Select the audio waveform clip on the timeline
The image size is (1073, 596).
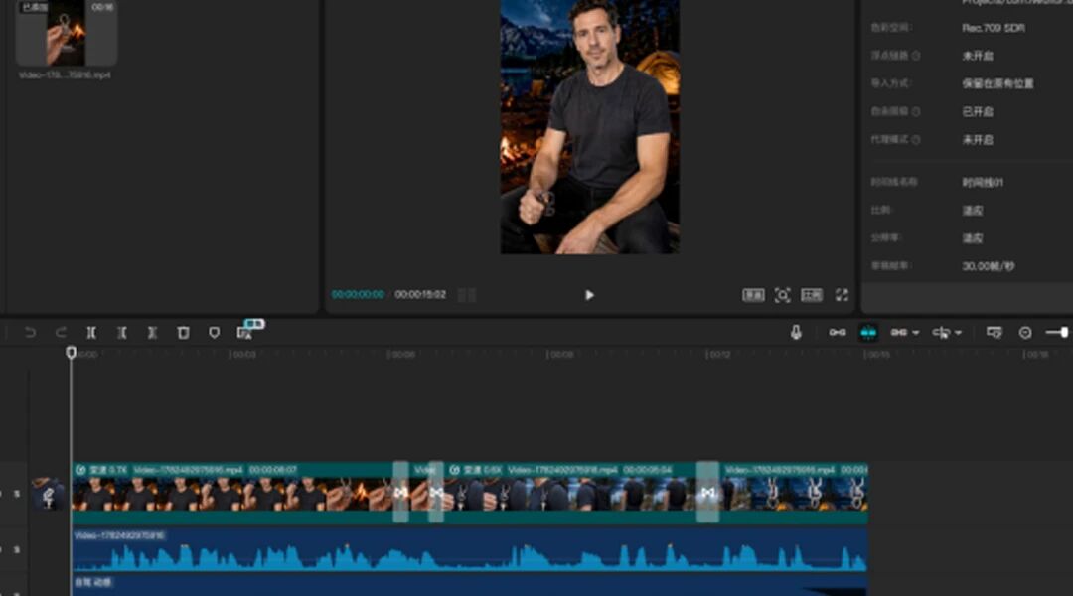click(470, 550)
